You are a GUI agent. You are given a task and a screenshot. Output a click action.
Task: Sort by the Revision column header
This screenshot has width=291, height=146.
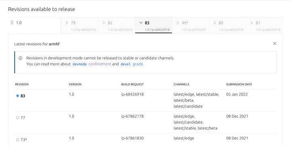point(22,85)
